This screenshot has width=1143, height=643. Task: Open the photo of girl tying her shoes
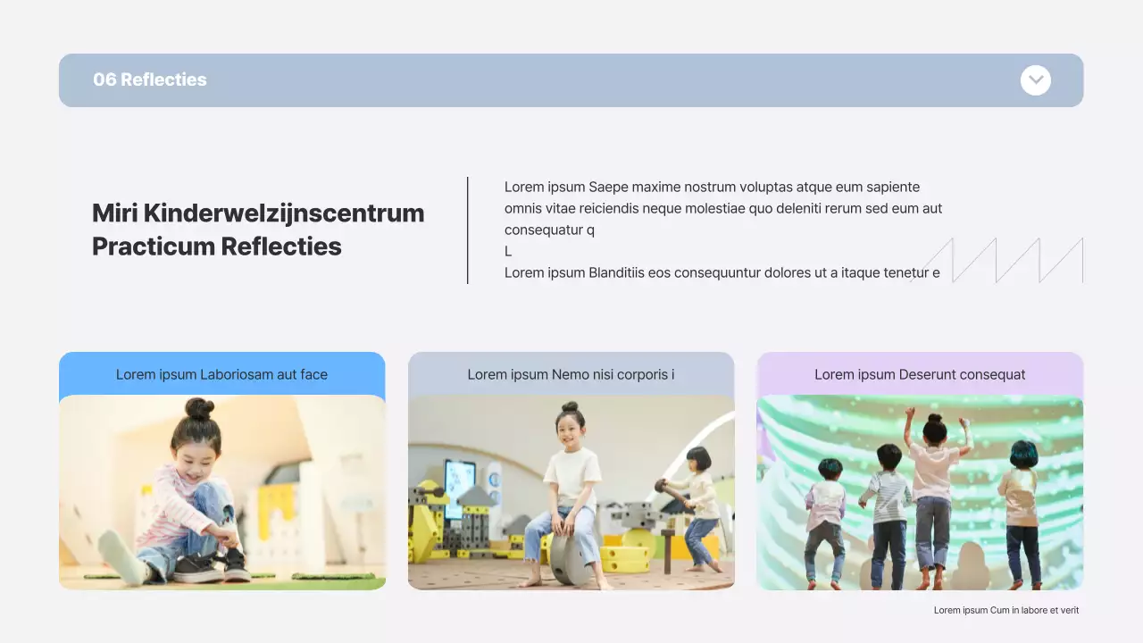click(x=221, y=492)
